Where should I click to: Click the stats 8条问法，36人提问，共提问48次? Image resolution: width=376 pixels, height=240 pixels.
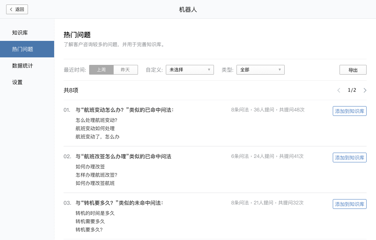pyautogui.click(x=268, y=110)
